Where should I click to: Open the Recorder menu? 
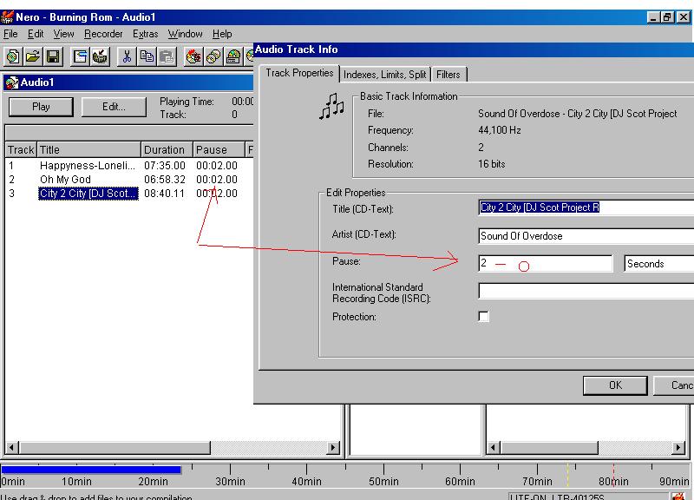pyautogui.click(x=103, y=34)
